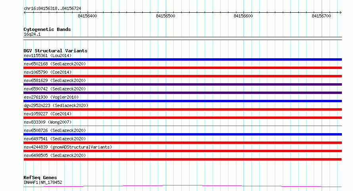Click the nsv6498505 (Sedlazeck2020) label
Image resolution: width=353 pixels, height=191 pixels.
[x=55, y=155]
